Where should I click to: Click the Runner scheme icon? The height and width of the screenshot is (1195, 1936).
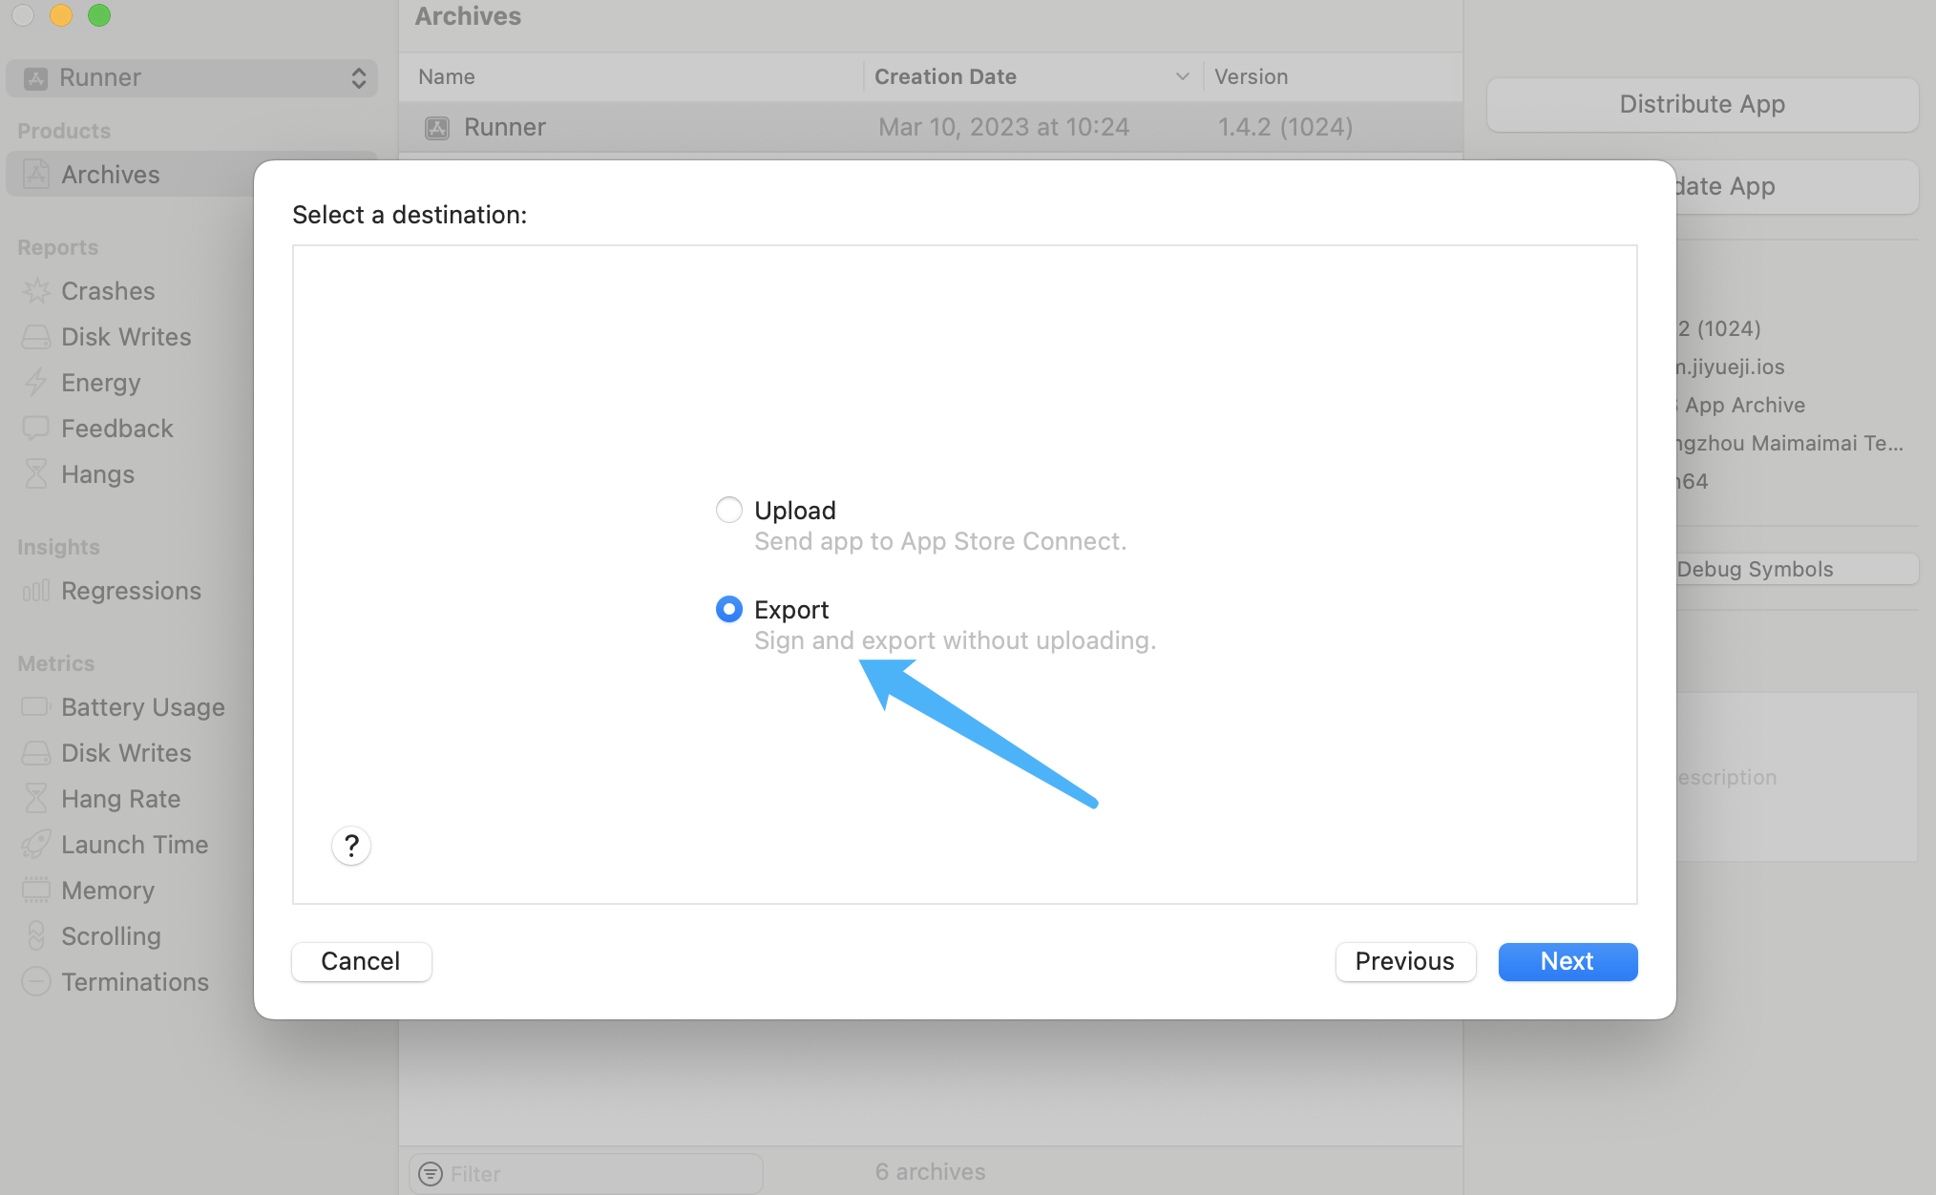pyautogui.click(x=36, y=78)
